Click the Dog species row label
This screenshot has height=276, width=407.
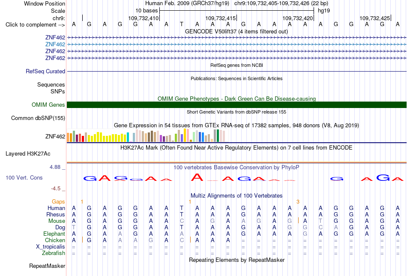point(60,228)
